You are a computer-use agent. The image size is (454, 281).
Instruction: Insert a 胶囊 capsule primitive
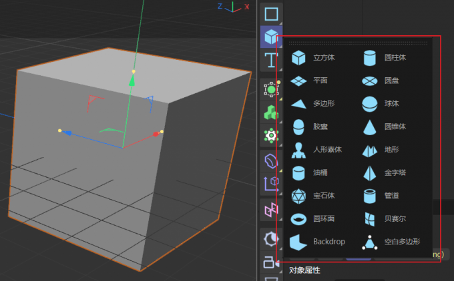(x=309, y=127)
